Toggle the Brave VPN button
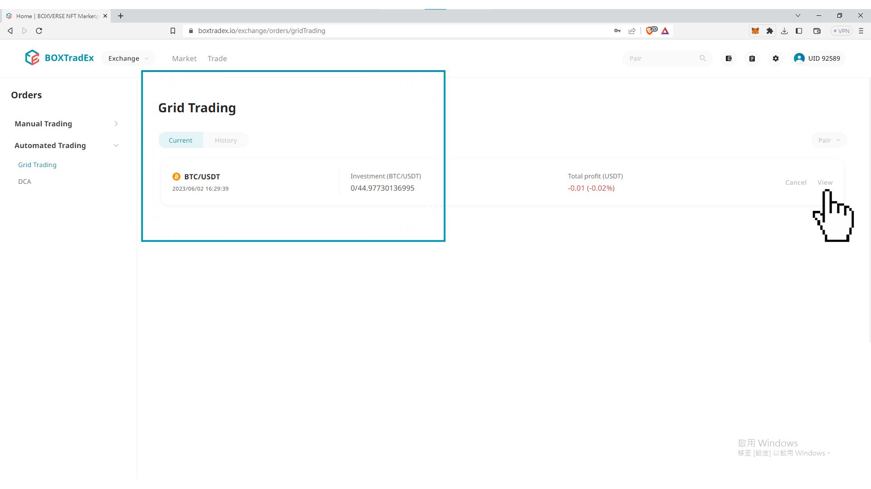This screenshot has width=871, height=489. point(842,31)
